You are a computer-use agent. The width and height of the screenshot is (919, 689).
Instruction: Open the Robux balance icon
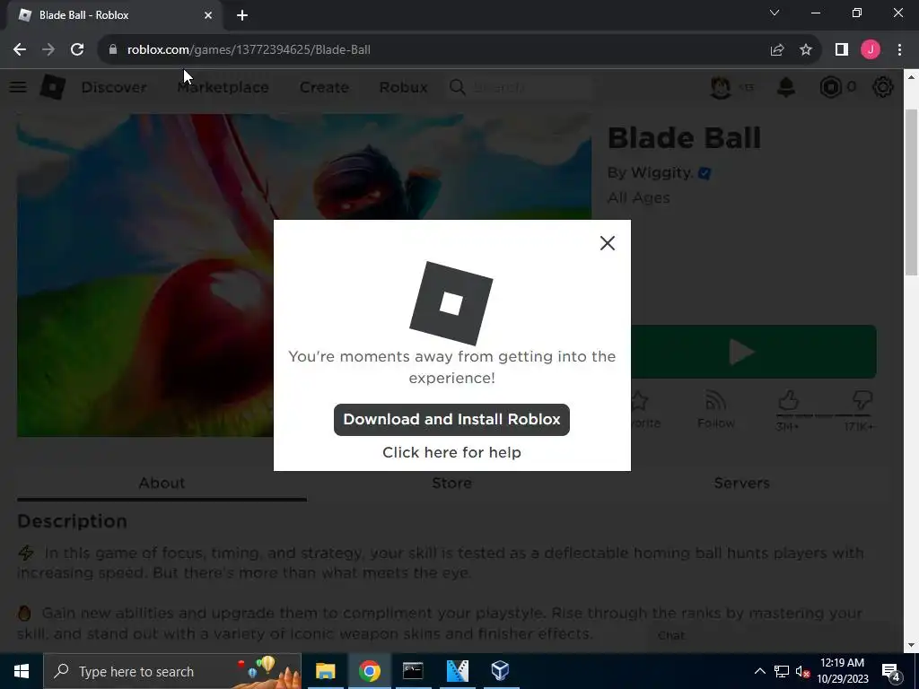[x=830, y=87]
